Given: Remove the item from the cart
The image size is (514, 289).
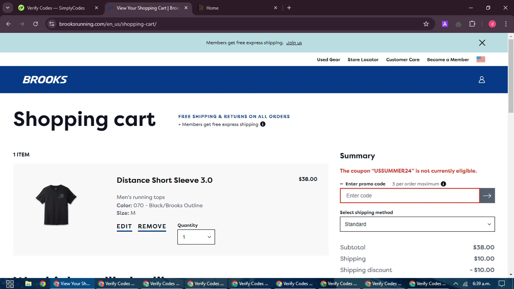Looking at the screenshot, I should click(x=152, y=227).
